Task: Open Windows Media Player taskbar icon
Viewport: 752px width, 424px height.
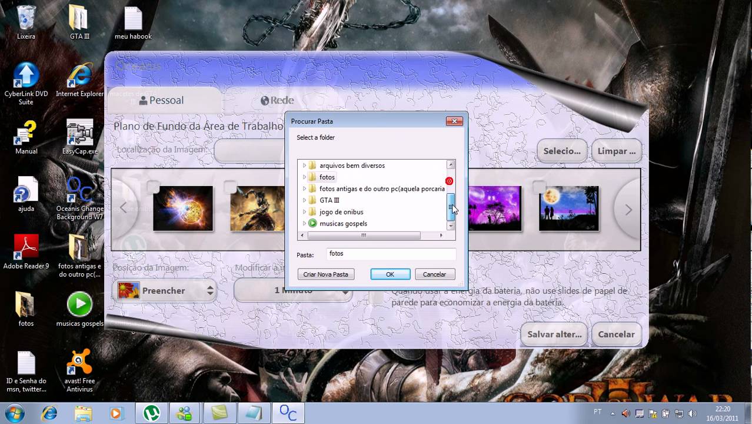Action: [116, 413]
